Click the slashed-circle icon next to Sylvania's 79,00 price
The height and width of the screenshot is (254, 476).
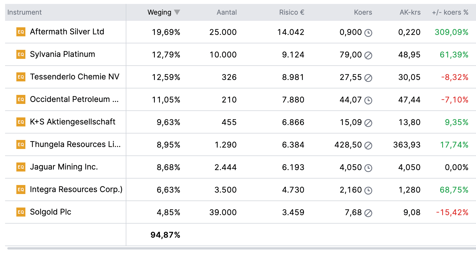click(368, 55)
